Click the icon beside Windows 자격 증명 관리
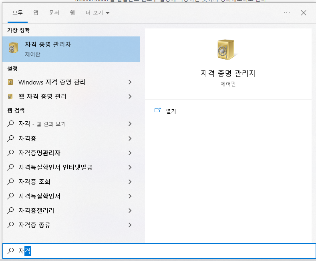The height and width of the screenshot is (261, 316). (10, 82)
